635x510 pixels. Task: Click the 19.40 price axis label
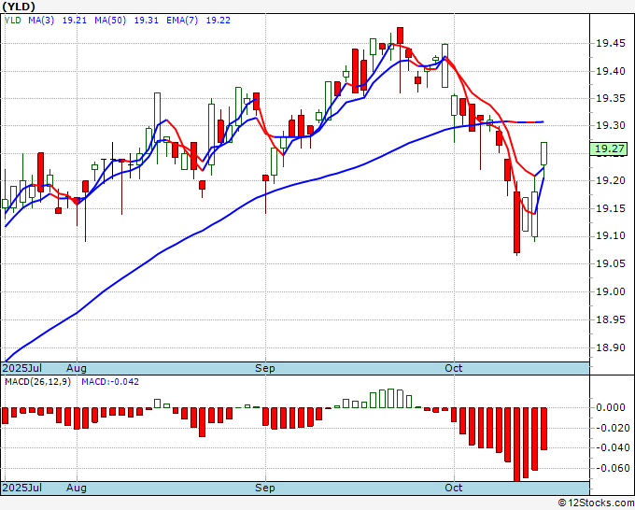611,71
